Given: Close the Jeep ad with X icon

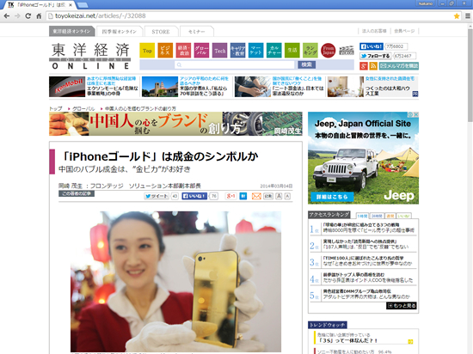Looking at the screenshot, I should 416,114.
